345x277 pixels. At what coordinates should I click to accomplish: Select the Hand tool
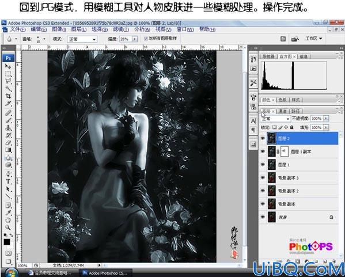[8, 220]
